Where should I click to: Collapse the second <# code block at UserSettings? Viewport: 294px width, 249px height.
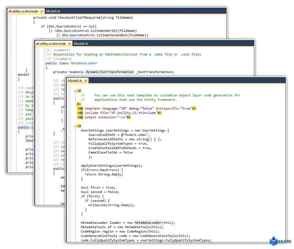click(75, 126)
